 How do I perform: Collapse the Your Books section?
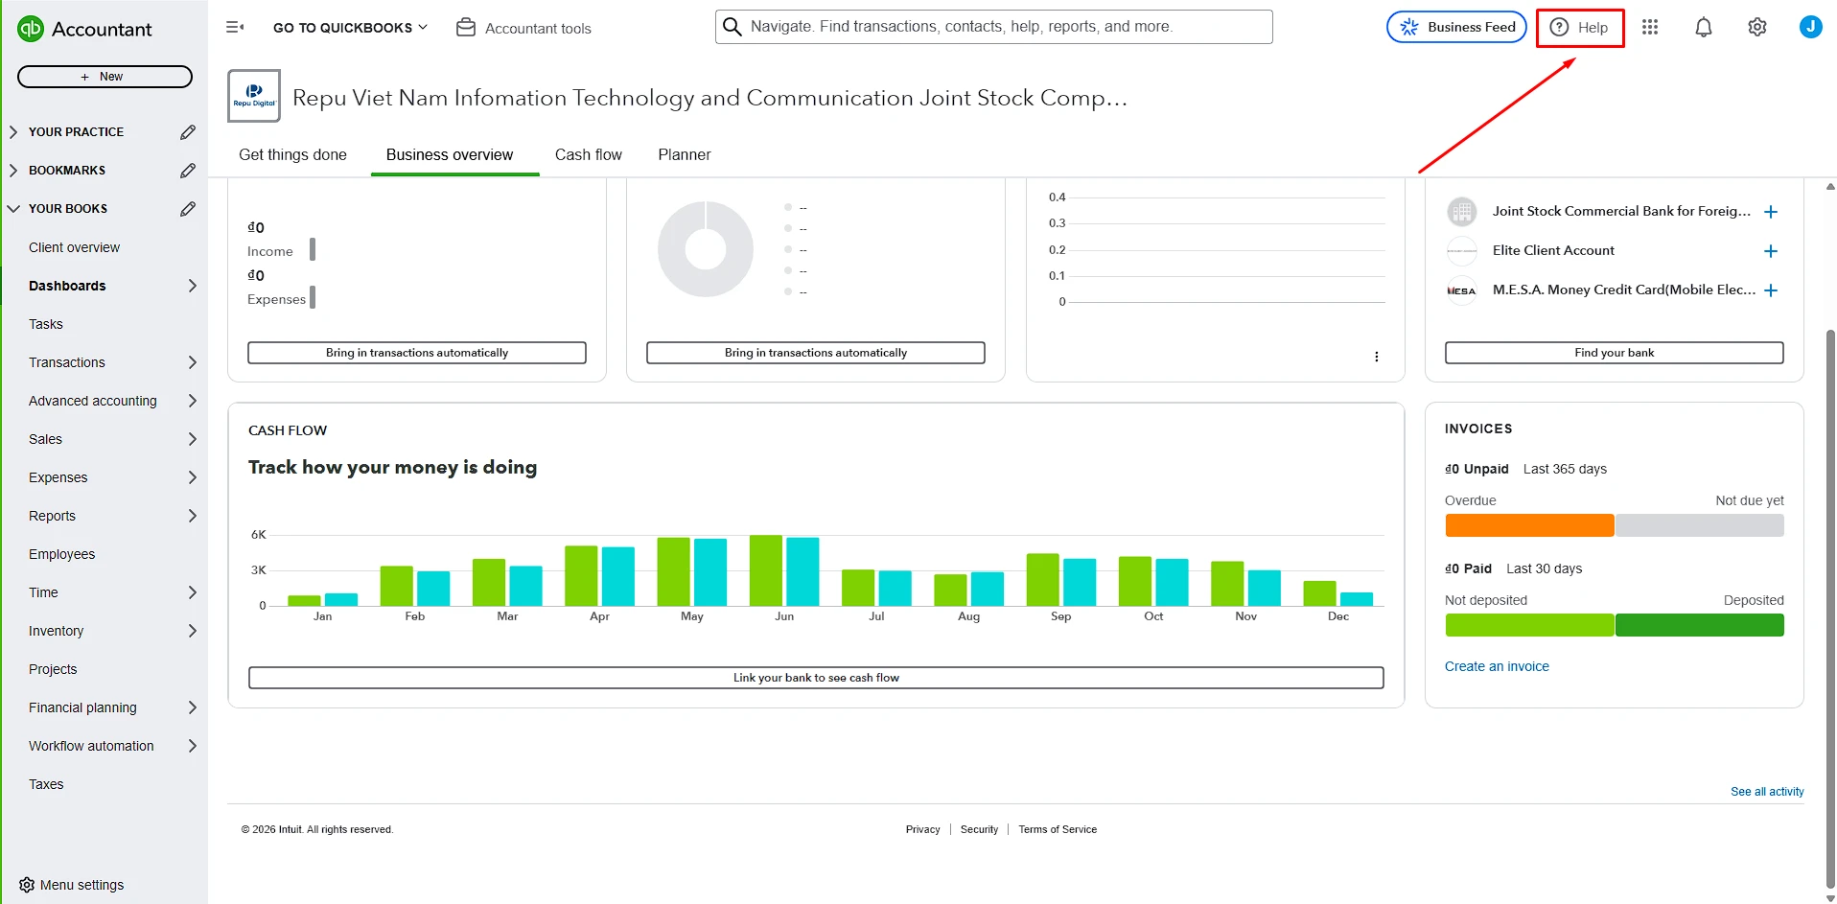(13, 209)
